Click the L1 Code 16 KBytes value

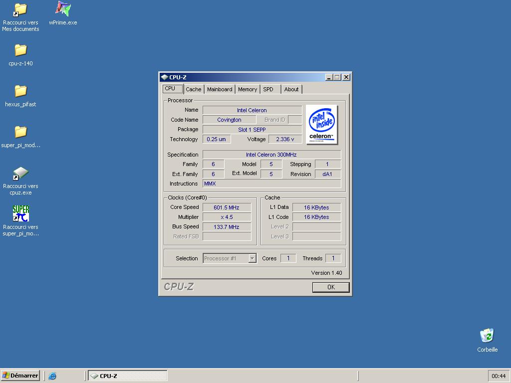pos(316,217)
